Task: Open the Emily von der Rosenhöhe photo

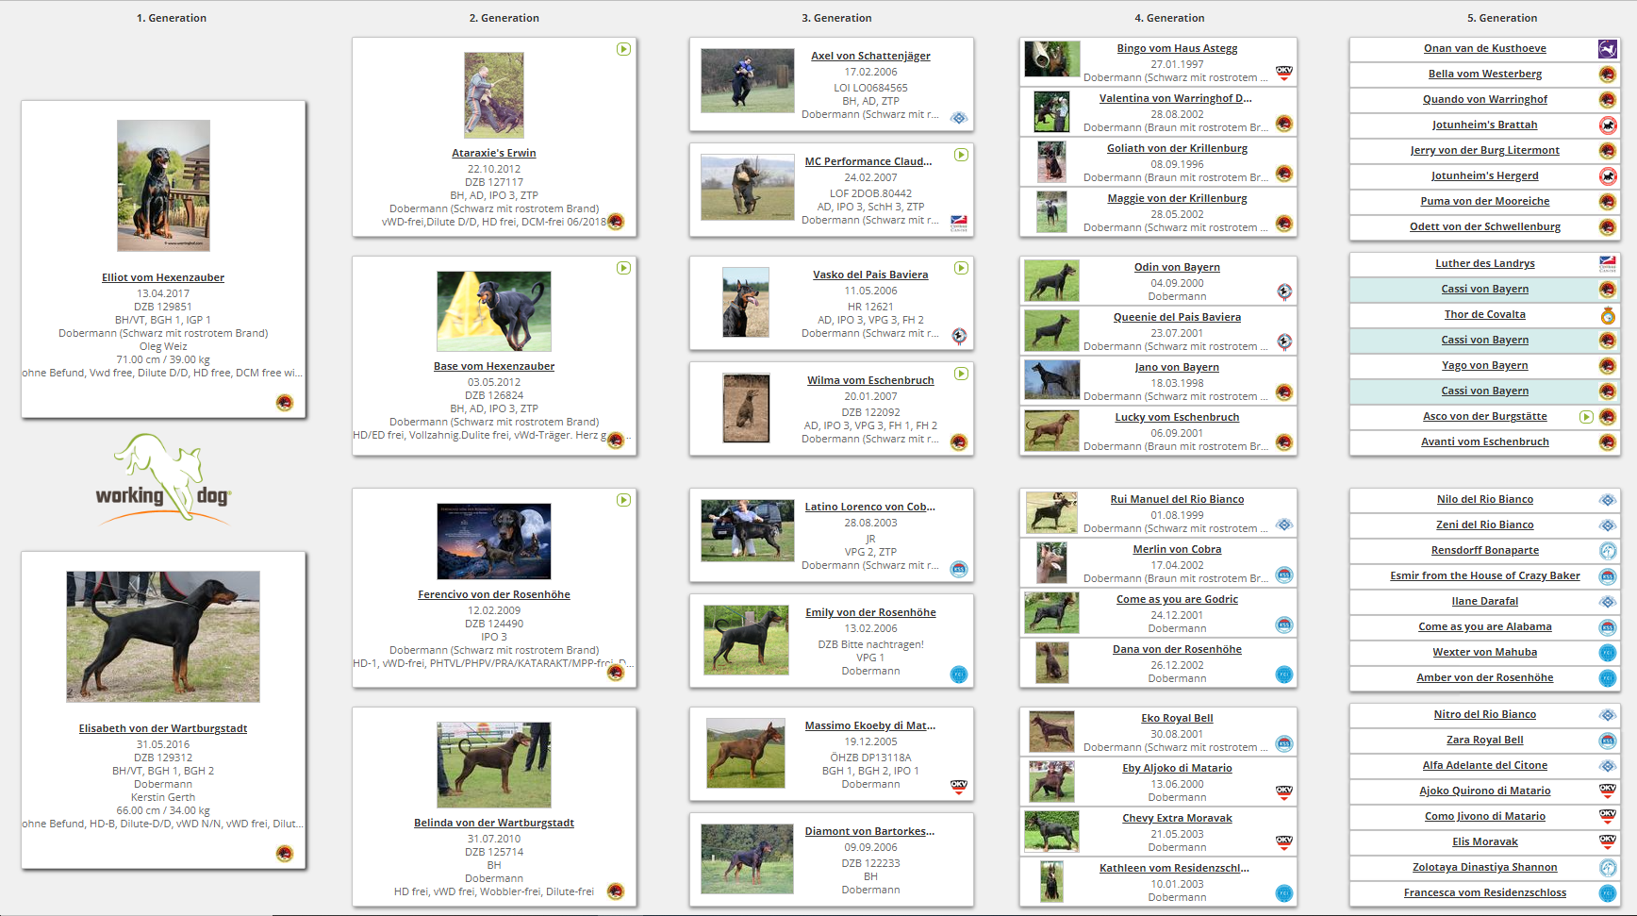Action: click(746, 641)
